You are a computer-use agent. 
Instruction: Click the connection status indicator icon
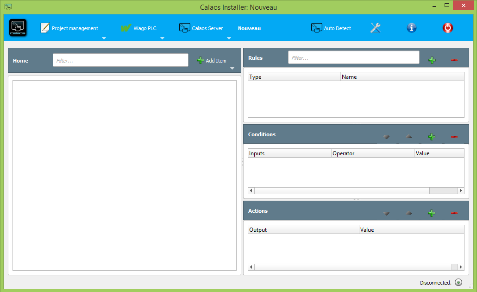458,282
